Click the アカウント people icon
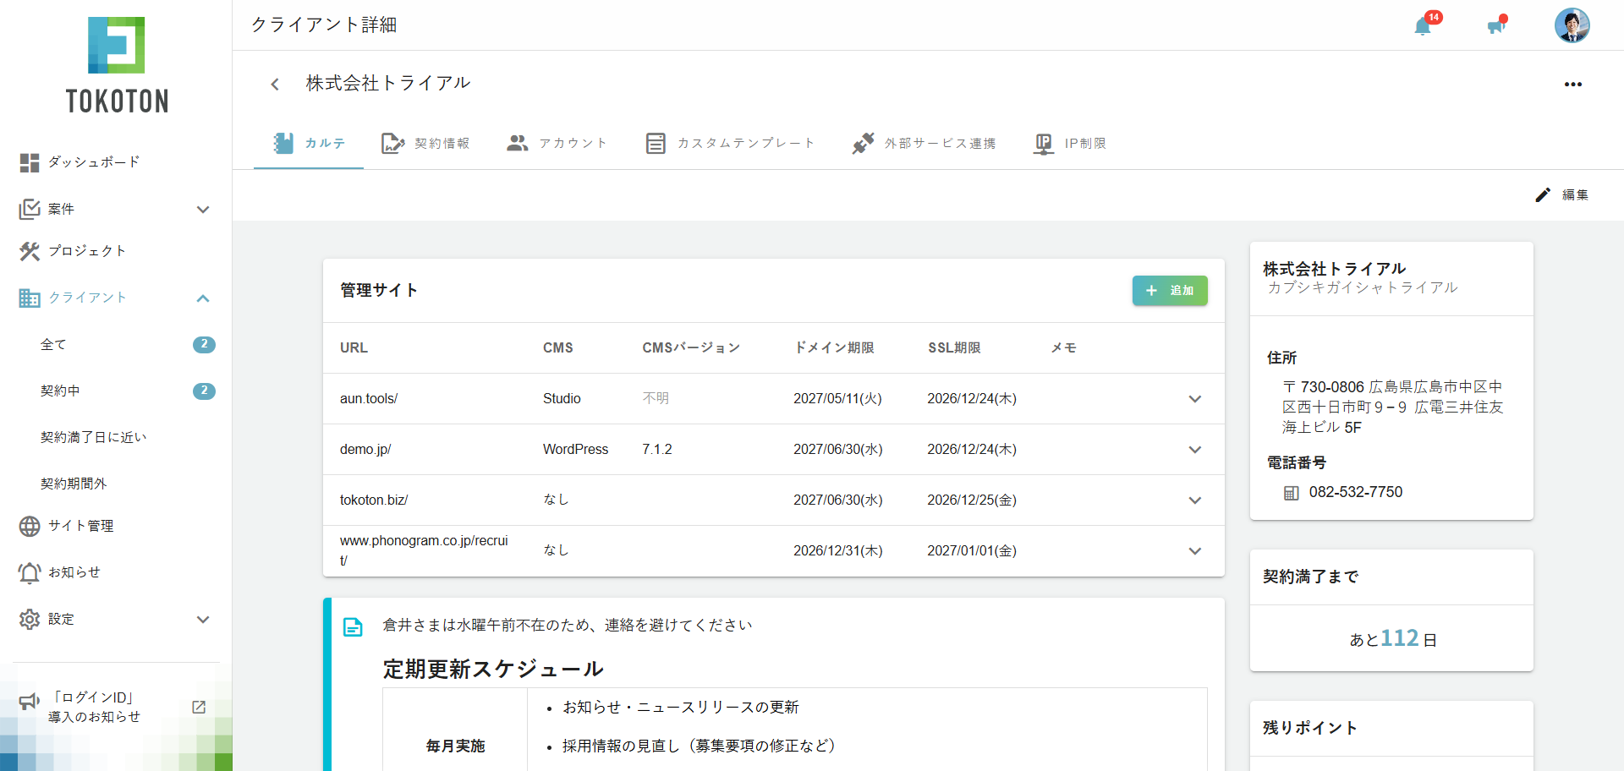 coord(517,143)
